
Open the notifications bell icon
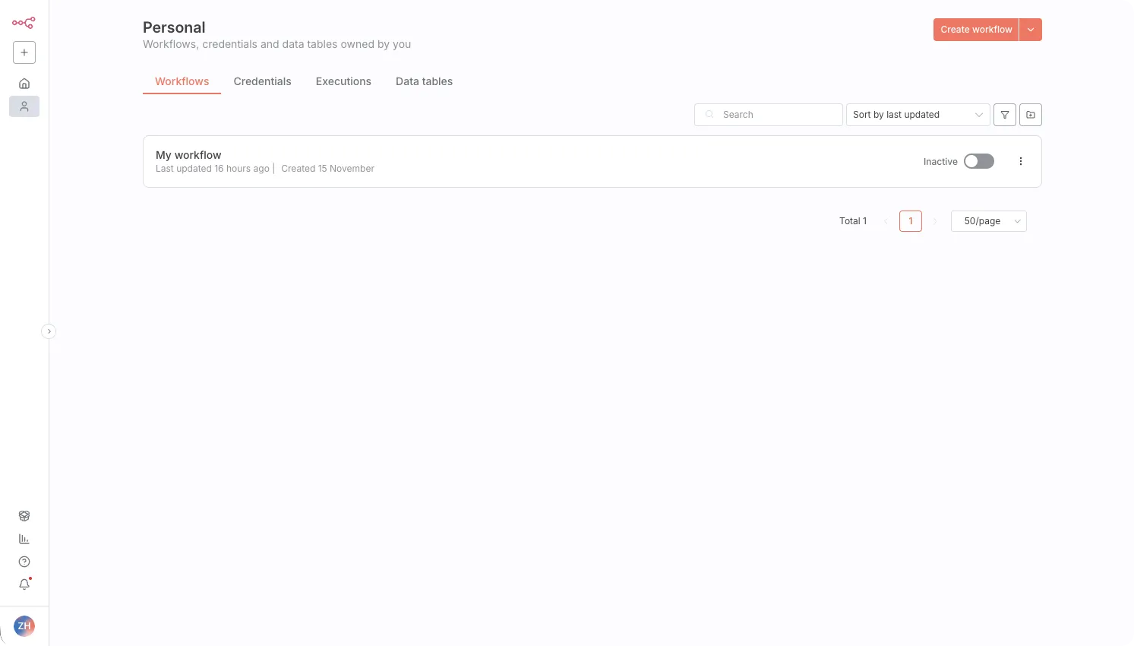(24, 584)
